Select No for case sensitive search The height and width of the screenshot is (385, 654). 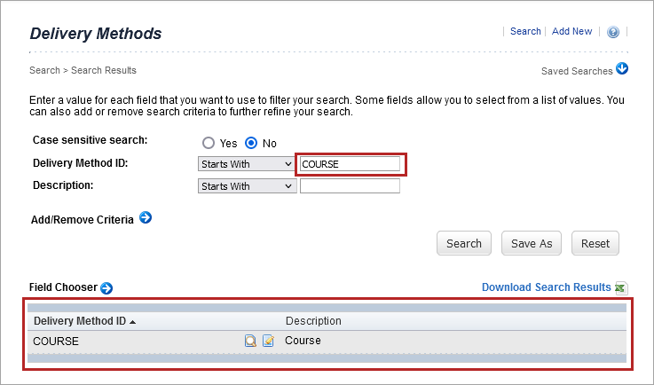click(x=251, y=143)
